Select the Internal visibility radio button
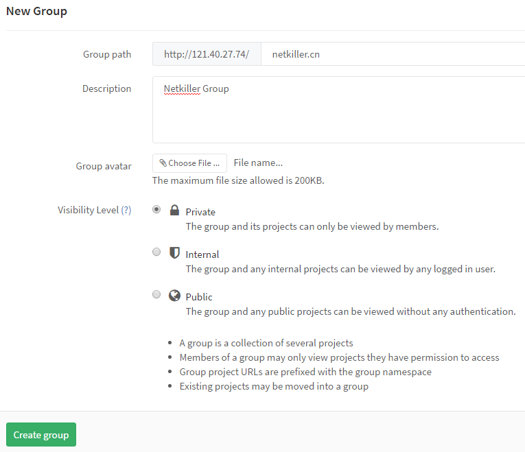Image resolution: width=525 pixels, height=452 pixels. pos(156,252)
